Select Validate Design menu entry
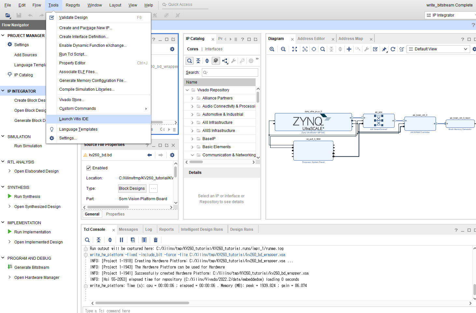The height and width of the screenshot is (313, 476). (98, 18)
